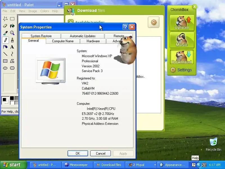Open the Help menu in Paint
225x169 pixels.
[x=55, y=11]
